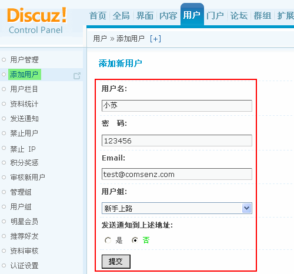Switch to the 首页 tab

click(x=98, y=16)
